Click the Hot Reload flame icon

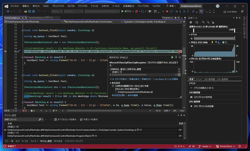click(x=136, y=12)
